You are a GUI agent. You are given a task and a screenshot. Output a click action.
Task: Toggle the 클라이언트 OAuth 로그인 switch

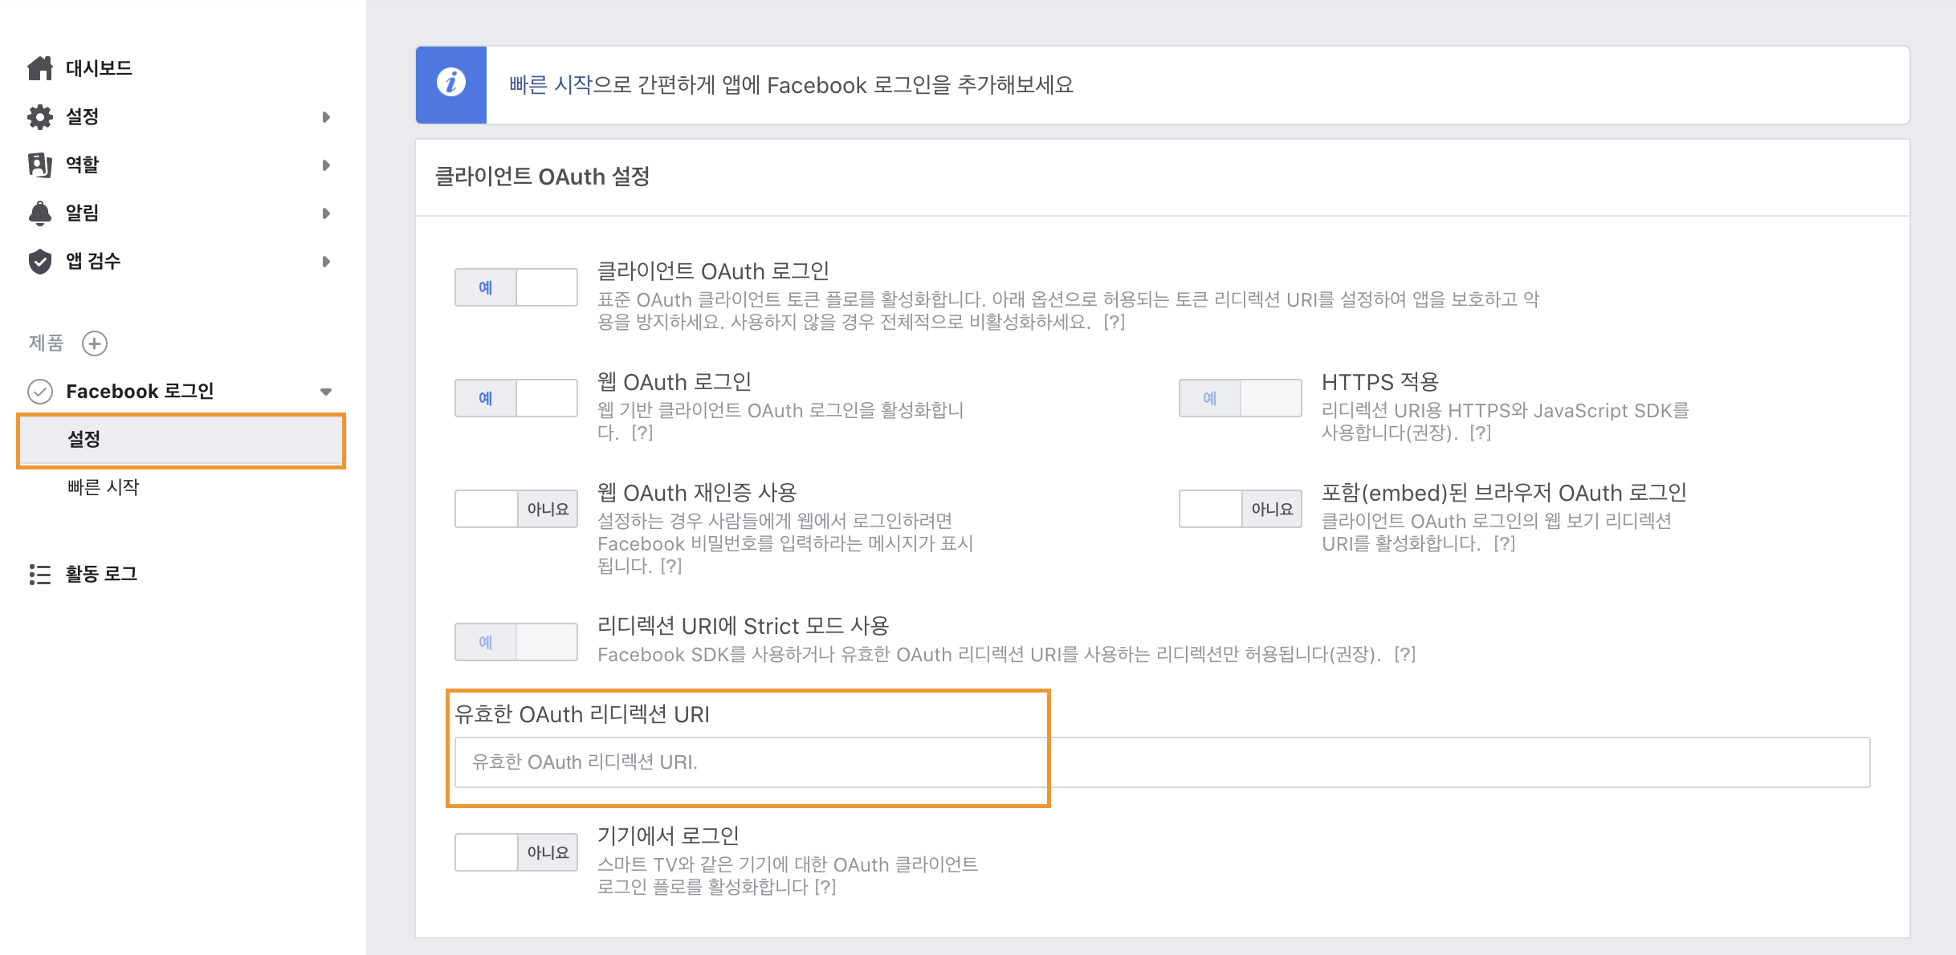pos(516,287)
